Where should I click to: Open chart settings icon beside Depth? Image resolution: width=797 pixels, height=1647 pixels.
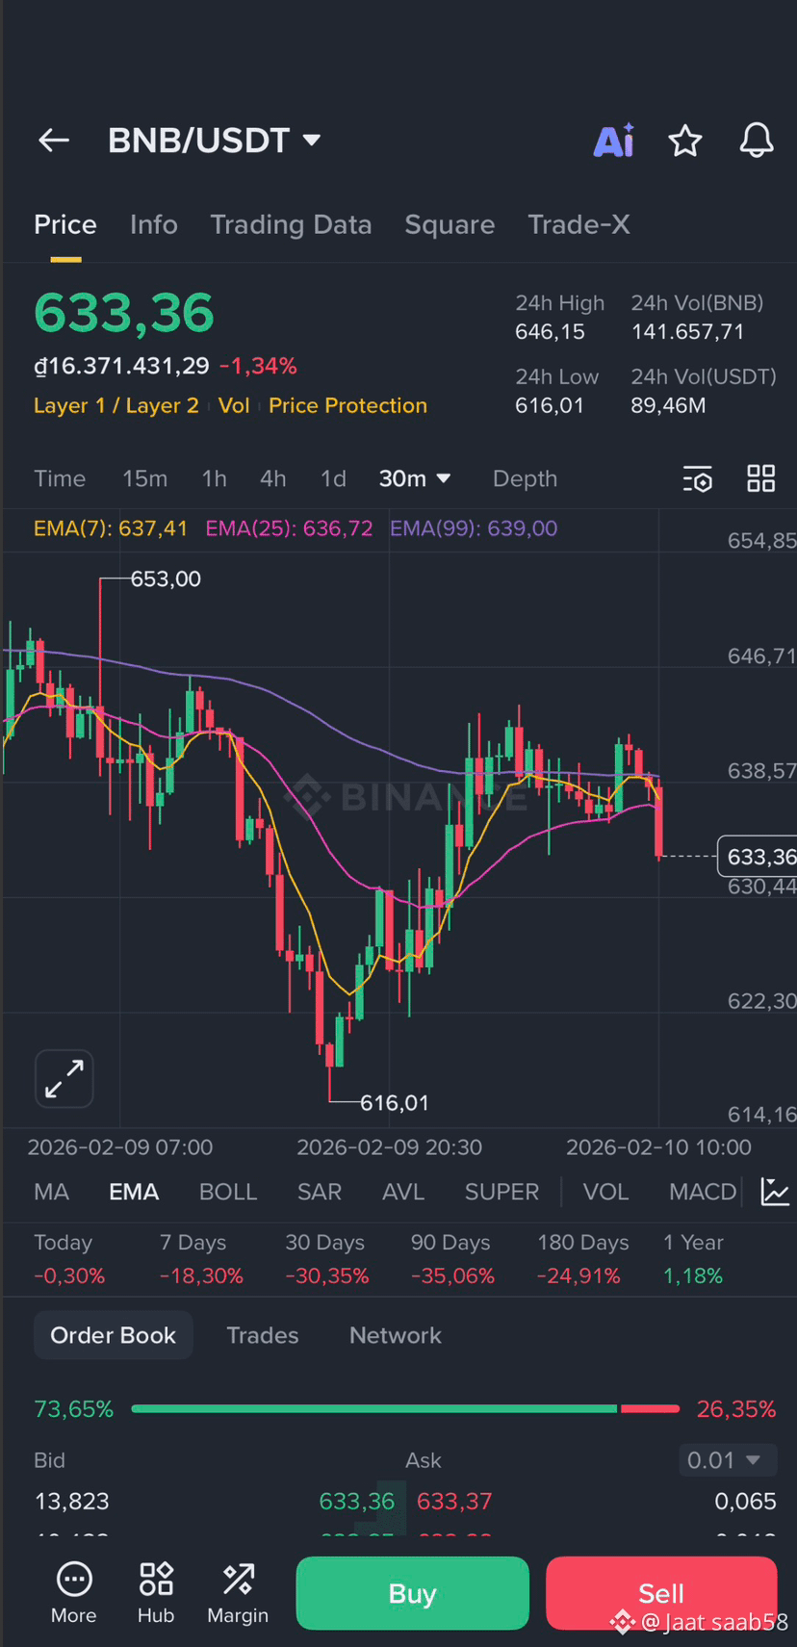(x=698, y=478)
